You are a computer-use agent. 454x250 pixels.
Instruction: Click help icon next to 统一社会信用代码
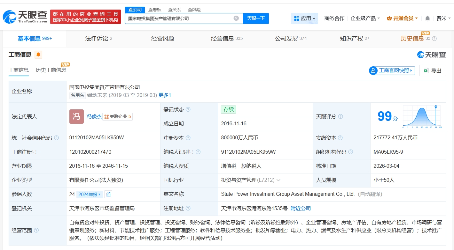[57, 138]
